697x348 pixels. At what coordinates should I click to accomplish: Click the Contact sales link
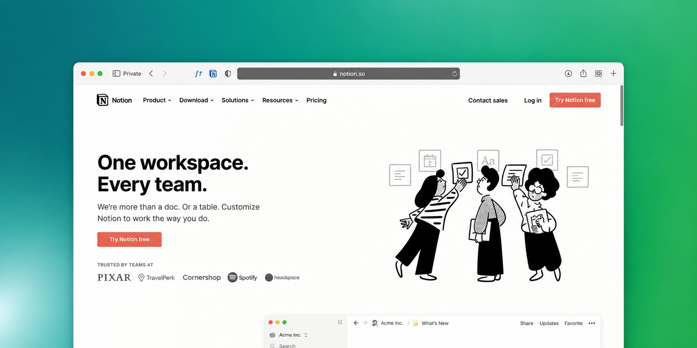(x=488, y=100)
